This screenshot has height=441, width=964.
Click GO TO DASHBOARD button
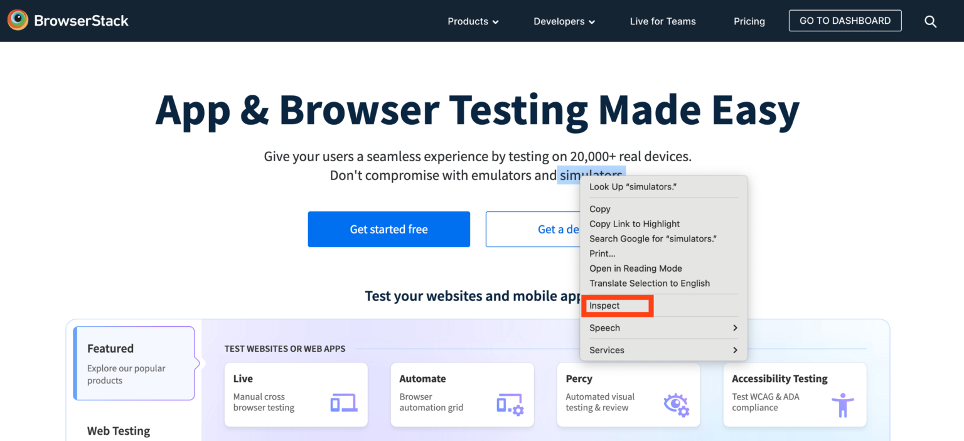[x=845, y=20]
